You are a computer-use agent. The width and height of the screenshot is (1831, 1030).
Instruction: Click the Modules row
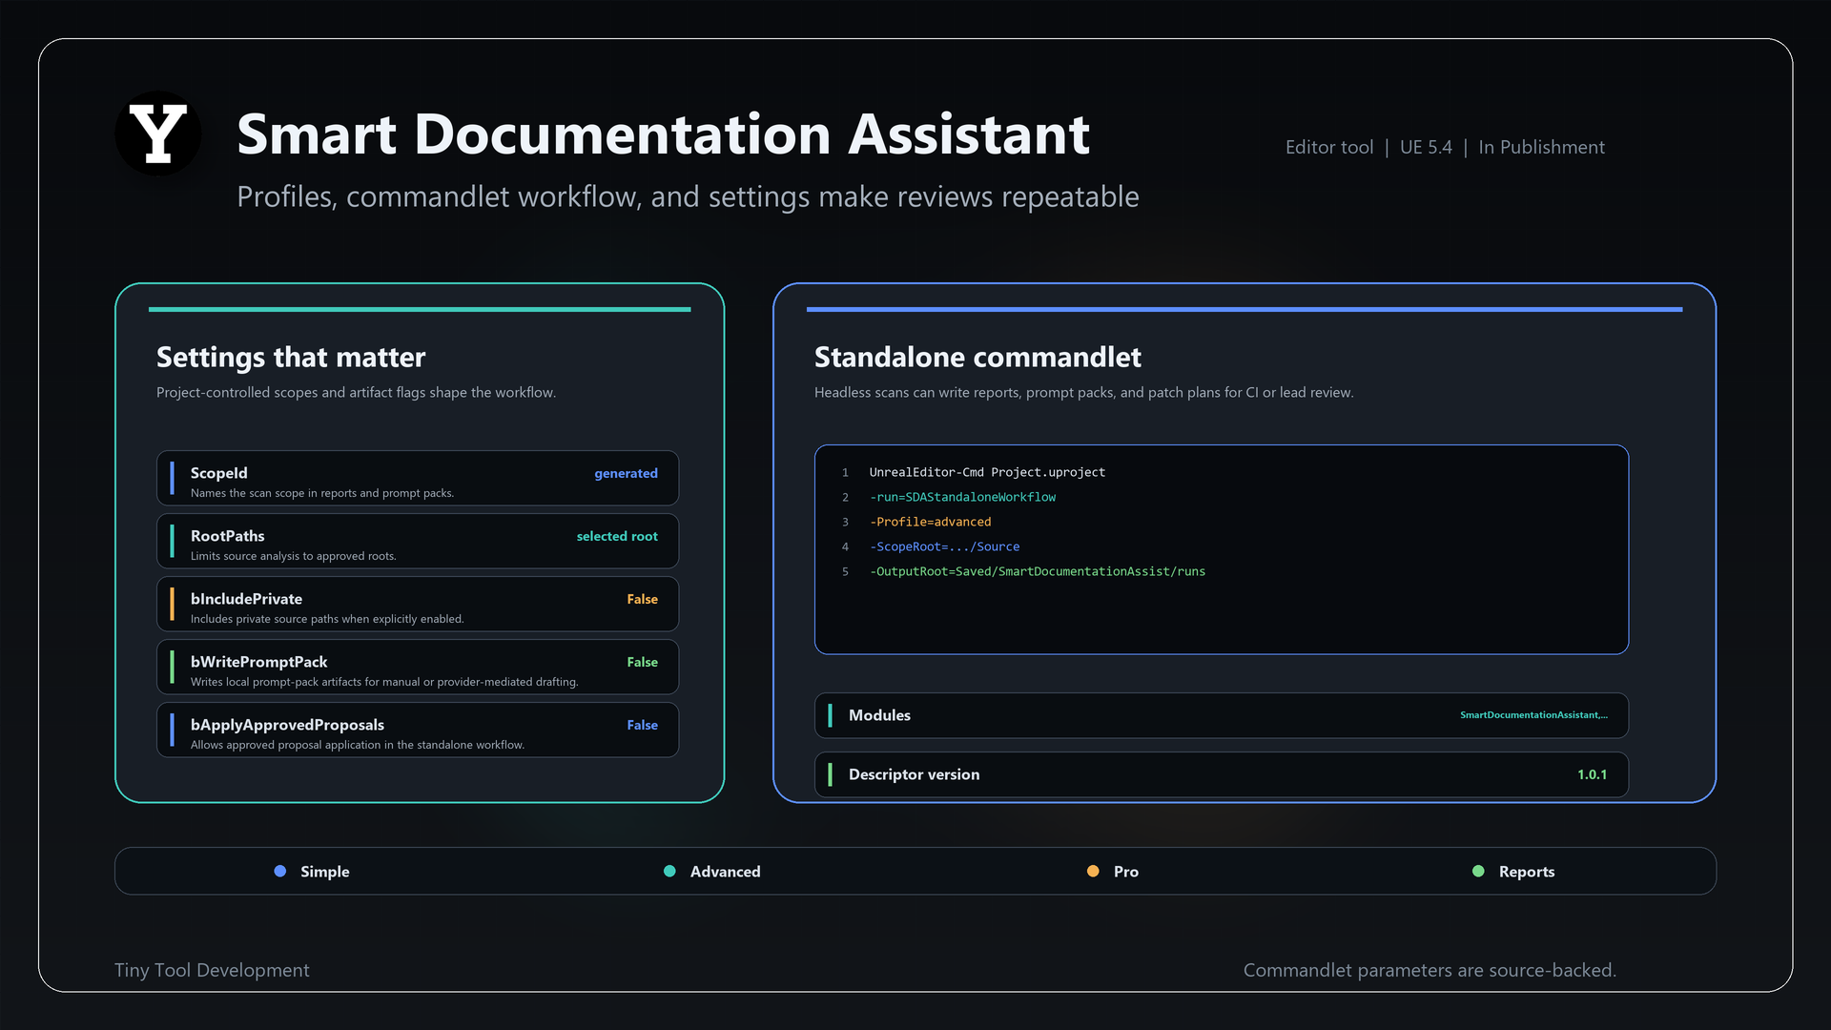(1222, 715)
